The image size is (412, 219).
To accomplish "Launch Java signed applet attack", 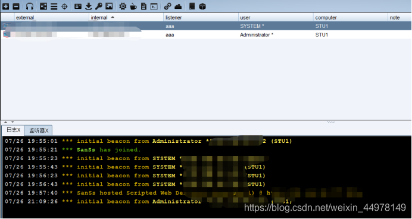I will (133, 7).
